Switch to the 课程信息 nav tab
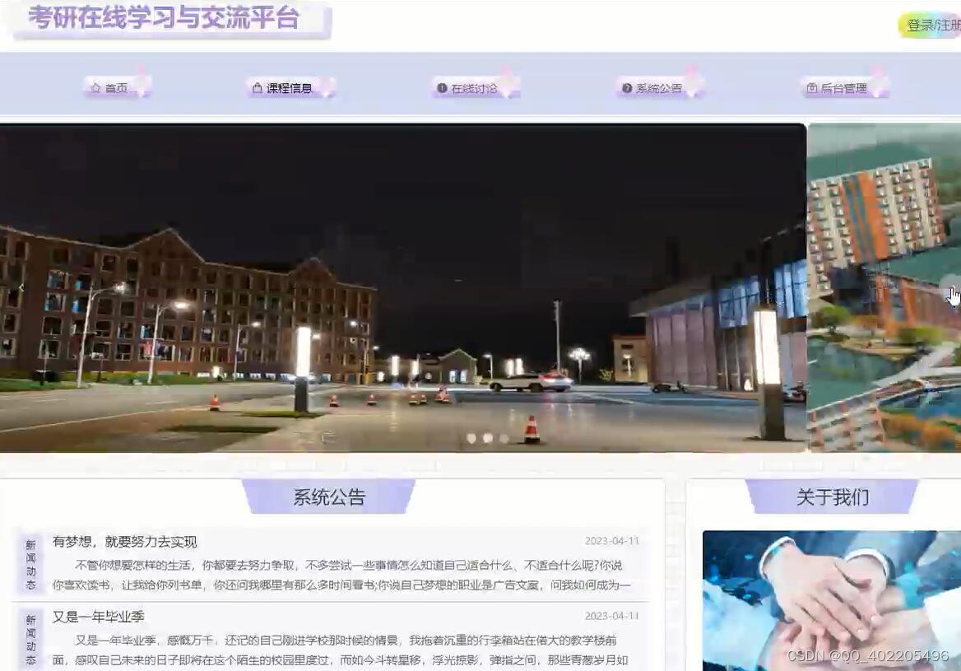Screen dimensions: 961x671 pyautogui.click(x=289, y=87)
